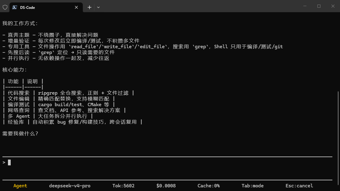340x191 pixels.
Task: Click the 直奔主题 bullet line
Action: pyautogui.click(x=50, y=35)
